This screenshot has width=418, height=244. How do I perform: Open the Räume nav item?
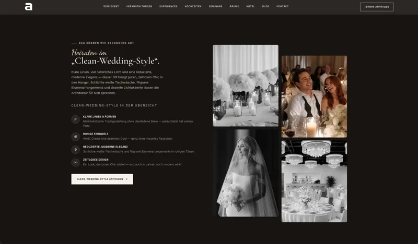pyautogui.click(x=234, y=6)
